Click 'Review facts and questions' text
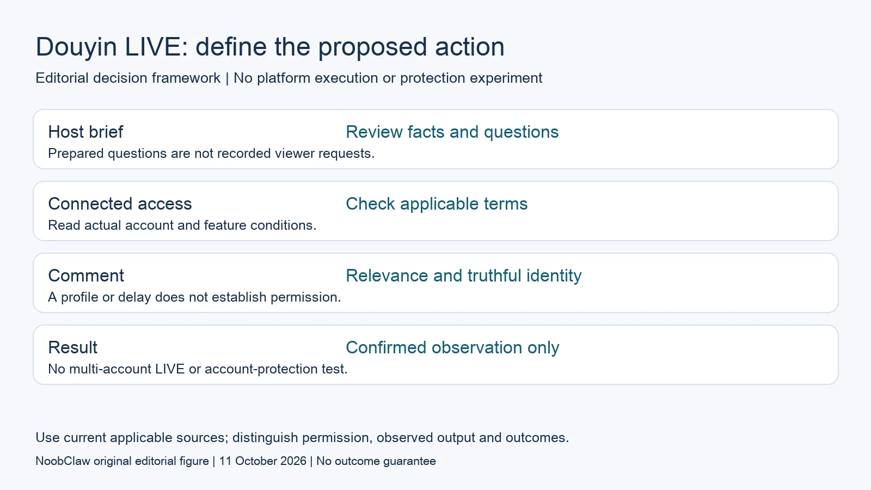871x490 pixels. [x=452, y=132]
